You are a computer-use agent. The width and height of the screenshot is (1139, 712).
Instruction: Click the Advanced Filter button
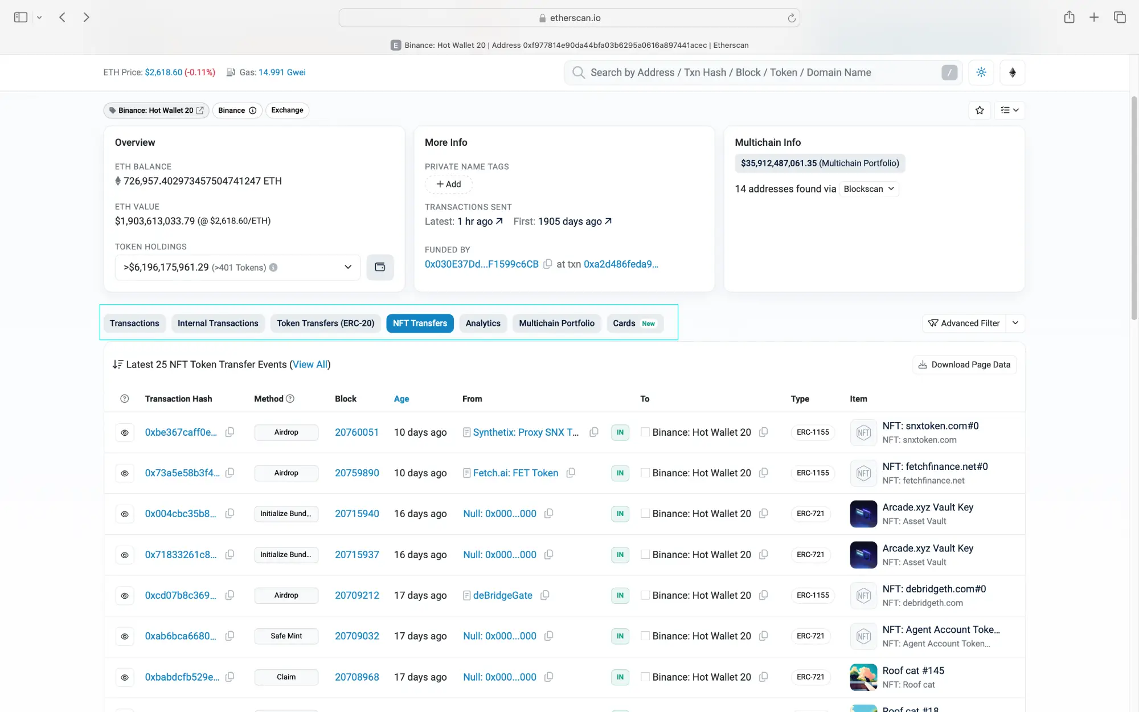[964, 323]
